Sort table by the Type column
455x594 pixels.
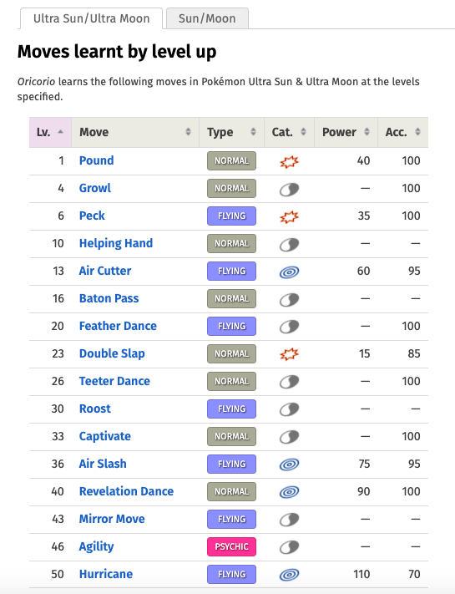(231, 132)
